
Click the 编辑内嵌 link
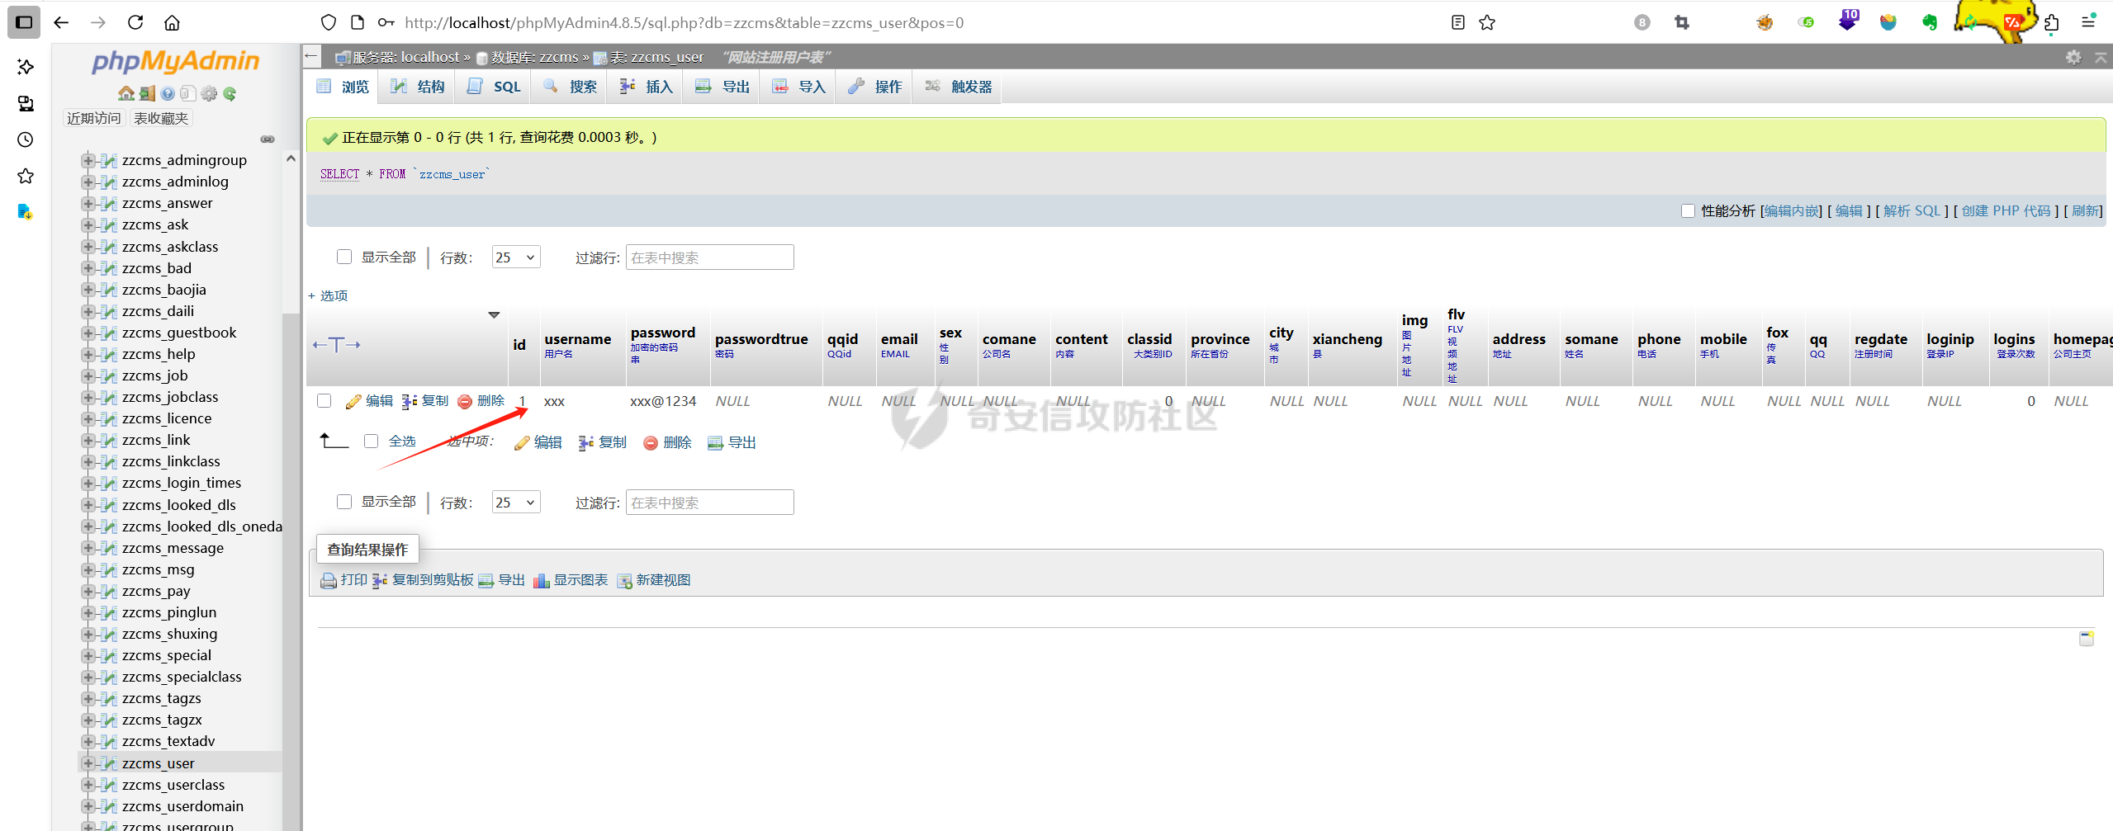click(x=1792, y=211)
